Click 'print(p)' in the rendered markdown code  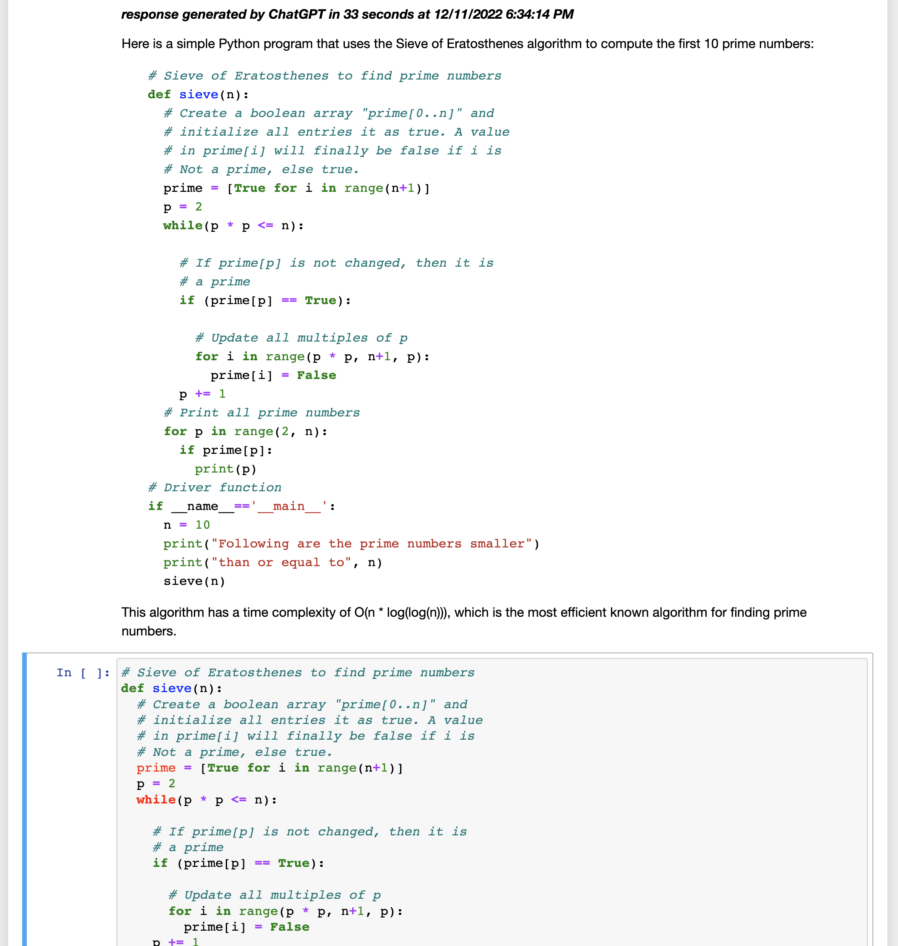tap(225, 469)
